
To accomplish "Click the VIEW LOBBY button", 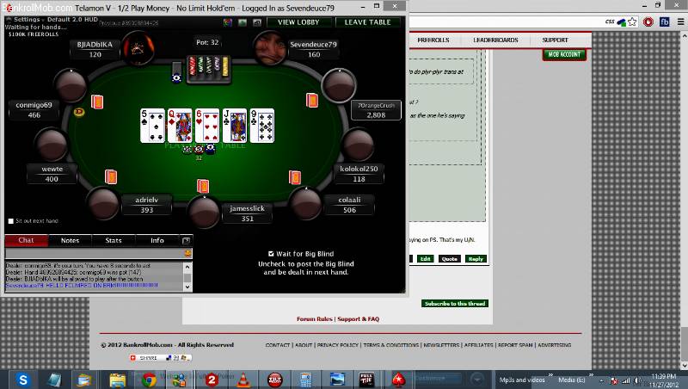I will (298, 22).
